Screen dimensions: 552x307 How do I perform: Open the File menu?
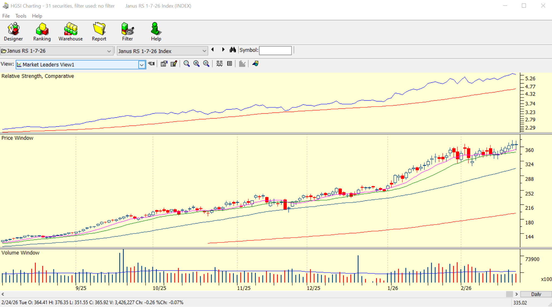tap(6, 16)
